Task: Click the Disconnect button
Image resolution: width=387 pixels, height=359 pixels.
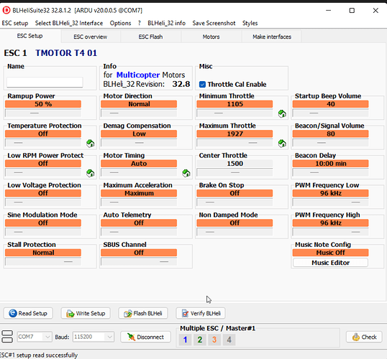Action: tap(145, 337)
